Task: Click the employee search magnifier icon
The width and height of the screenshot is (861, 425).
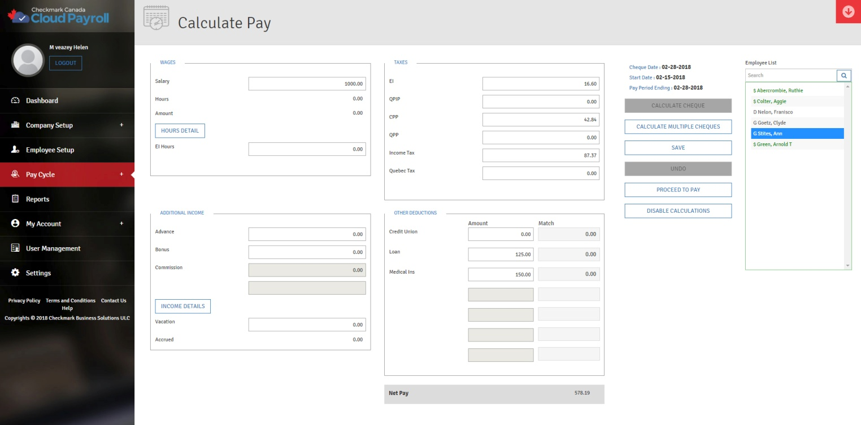Action: click(x=843, y=76)
